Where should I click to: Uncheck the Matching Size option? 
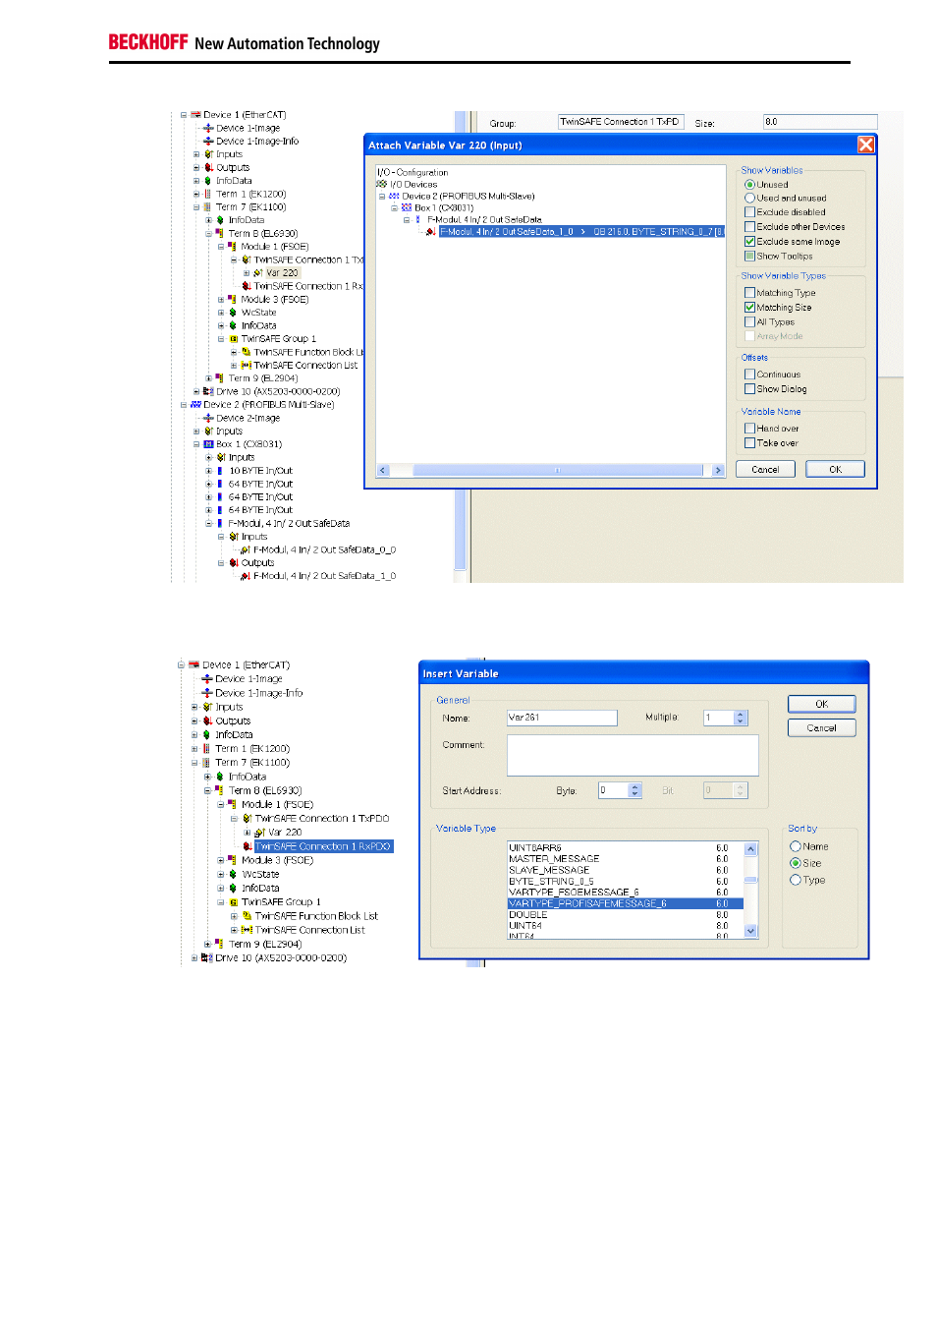749,308
